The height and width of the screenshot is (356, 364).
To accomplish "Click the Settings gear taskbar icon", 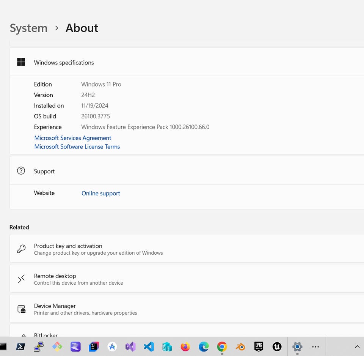I will point(297,347).
